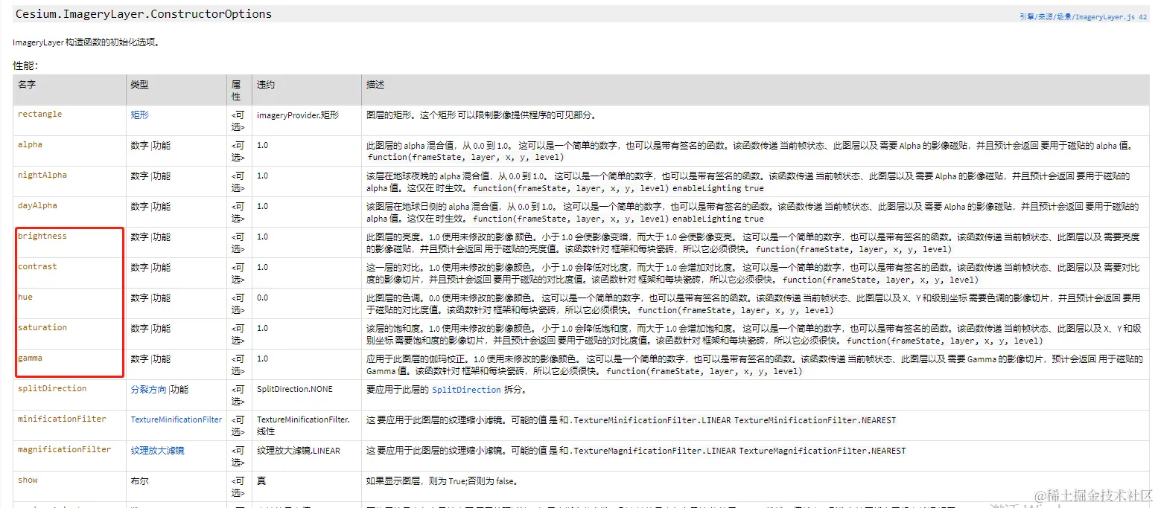Viewport: 1158px width, 508px height.
Task: Select the contrast property name
Action: [37, 267]
